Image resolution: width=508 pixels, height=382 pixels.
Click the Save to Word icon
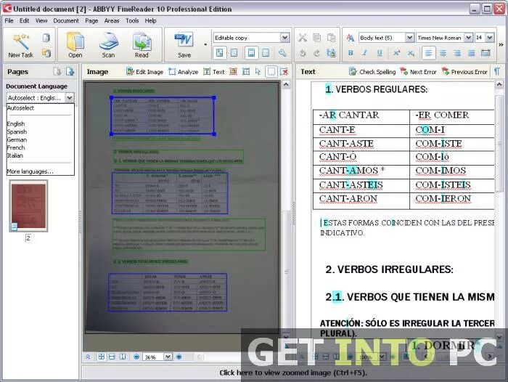pos(184,41)
